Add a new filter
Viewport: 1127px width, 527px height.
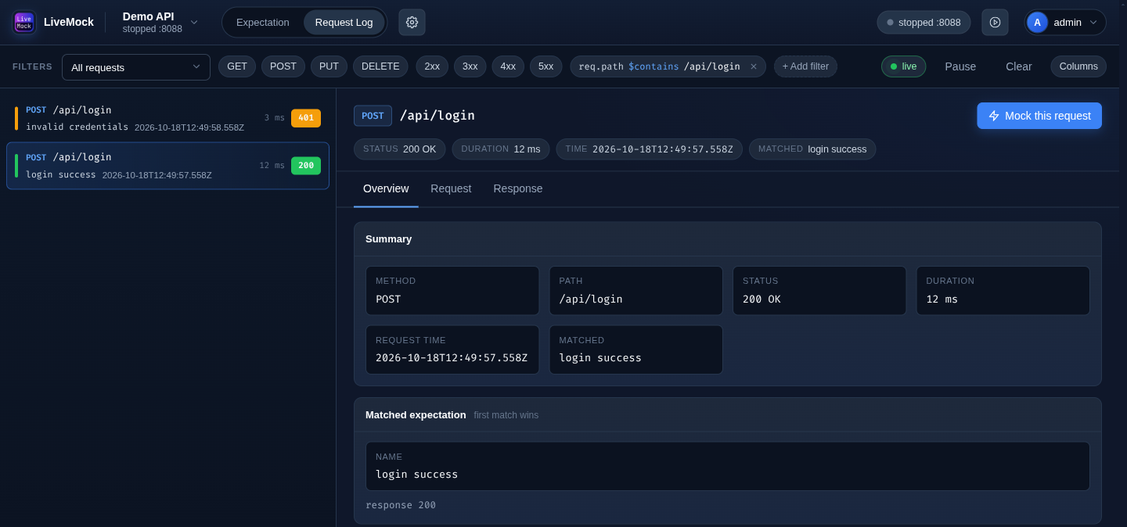coord(805,66)
